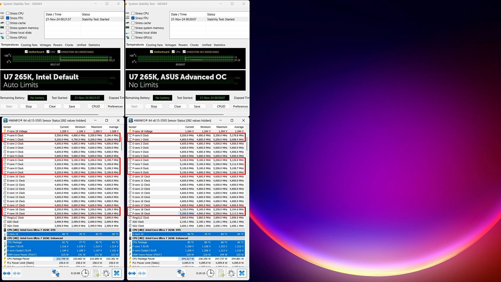501x282 pixels.
Task: Open Statistics tab in right AIDA64 window
Action: 219,45
